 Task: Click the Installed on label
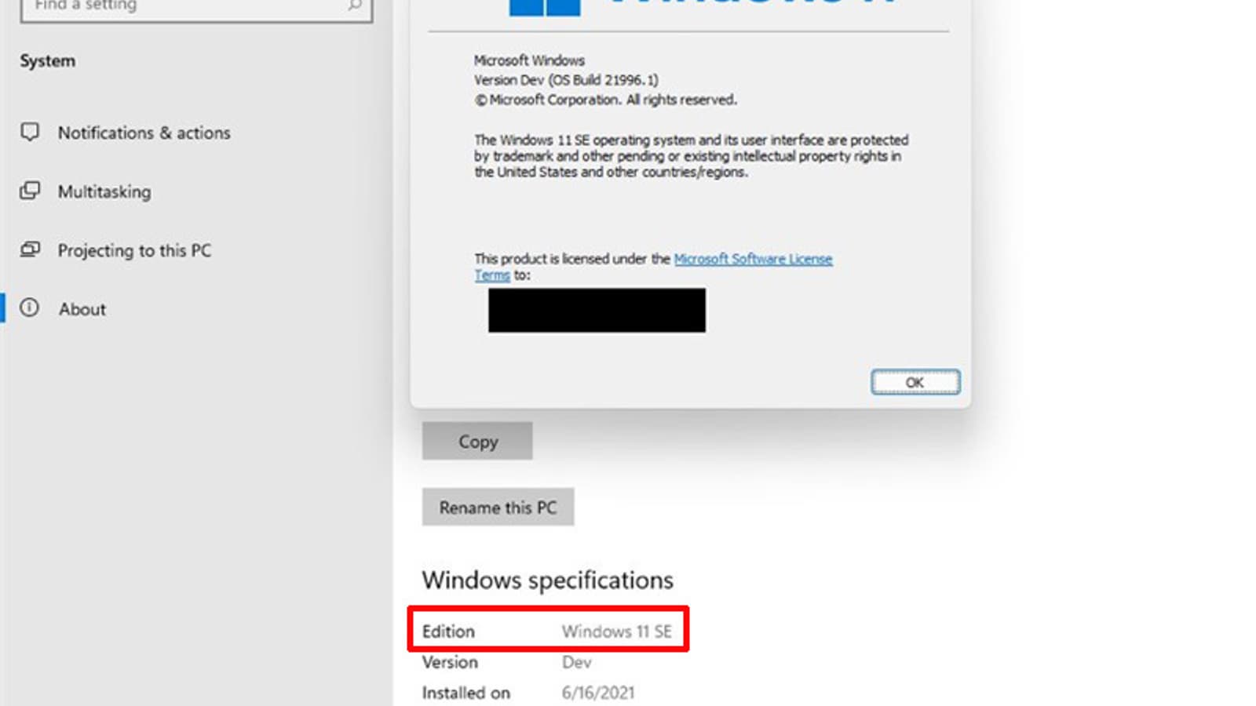pos(466,693)
